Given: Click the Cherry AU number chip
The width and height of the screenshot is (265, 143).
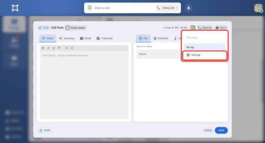Looking at the screenshot, I should [205, 28].
